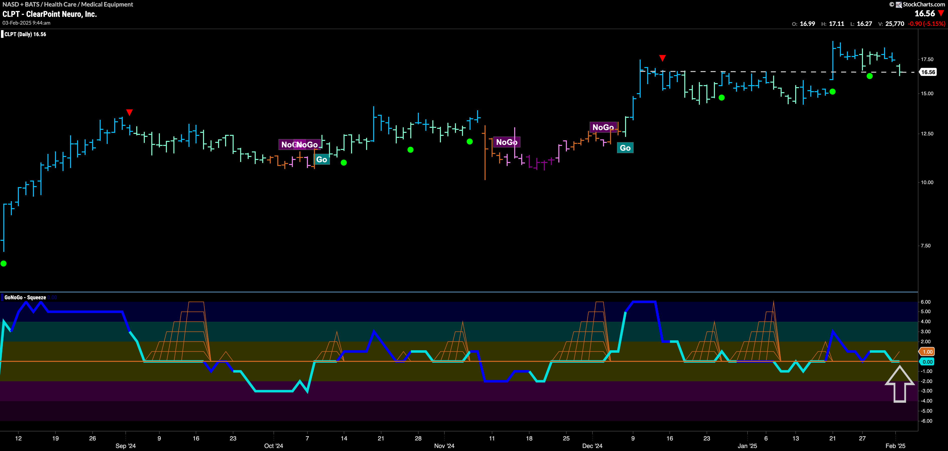Viewport: 948px width, 451px height.
Task: Click the Oct '24 date axis label
Action: 274,446
